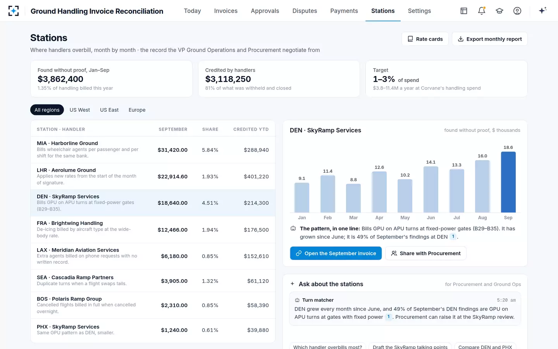Open the Payments tab
558x349 pixels.
(x=344, y=11)
